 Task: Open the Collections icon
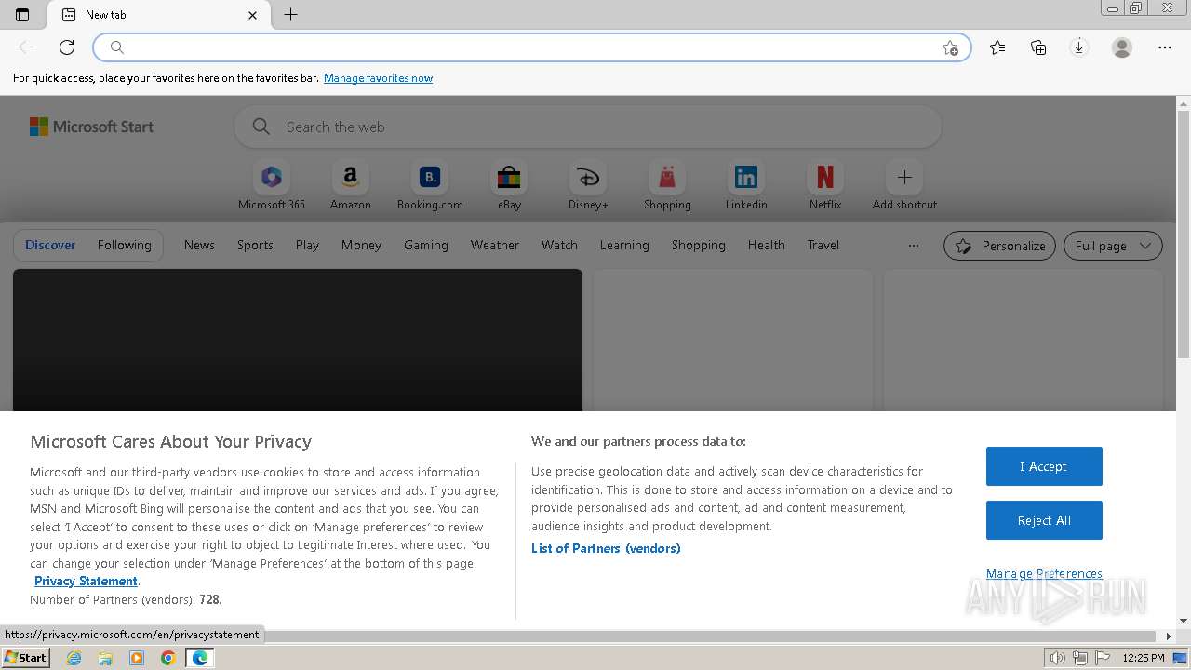point(1038,47)
